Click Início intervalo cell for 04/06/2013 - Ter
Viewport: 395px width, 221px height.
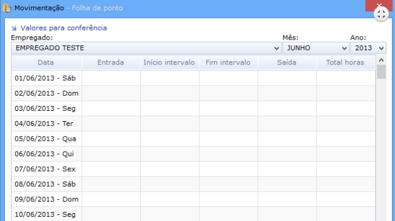(x=170, y=124)
